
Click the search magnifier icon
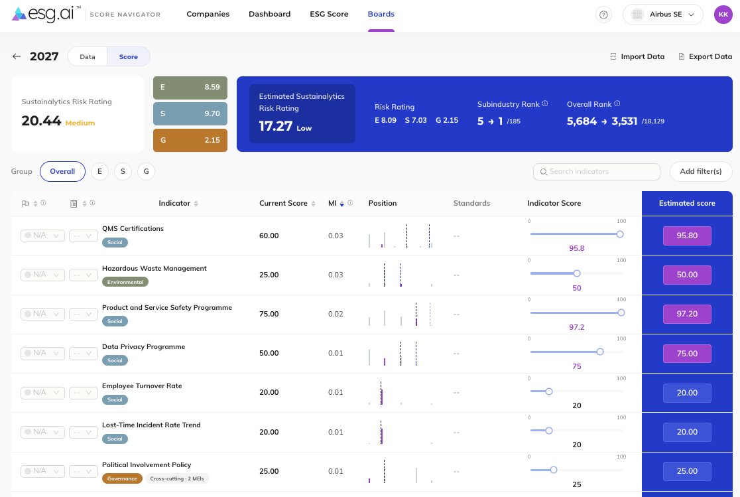[543, 172]
